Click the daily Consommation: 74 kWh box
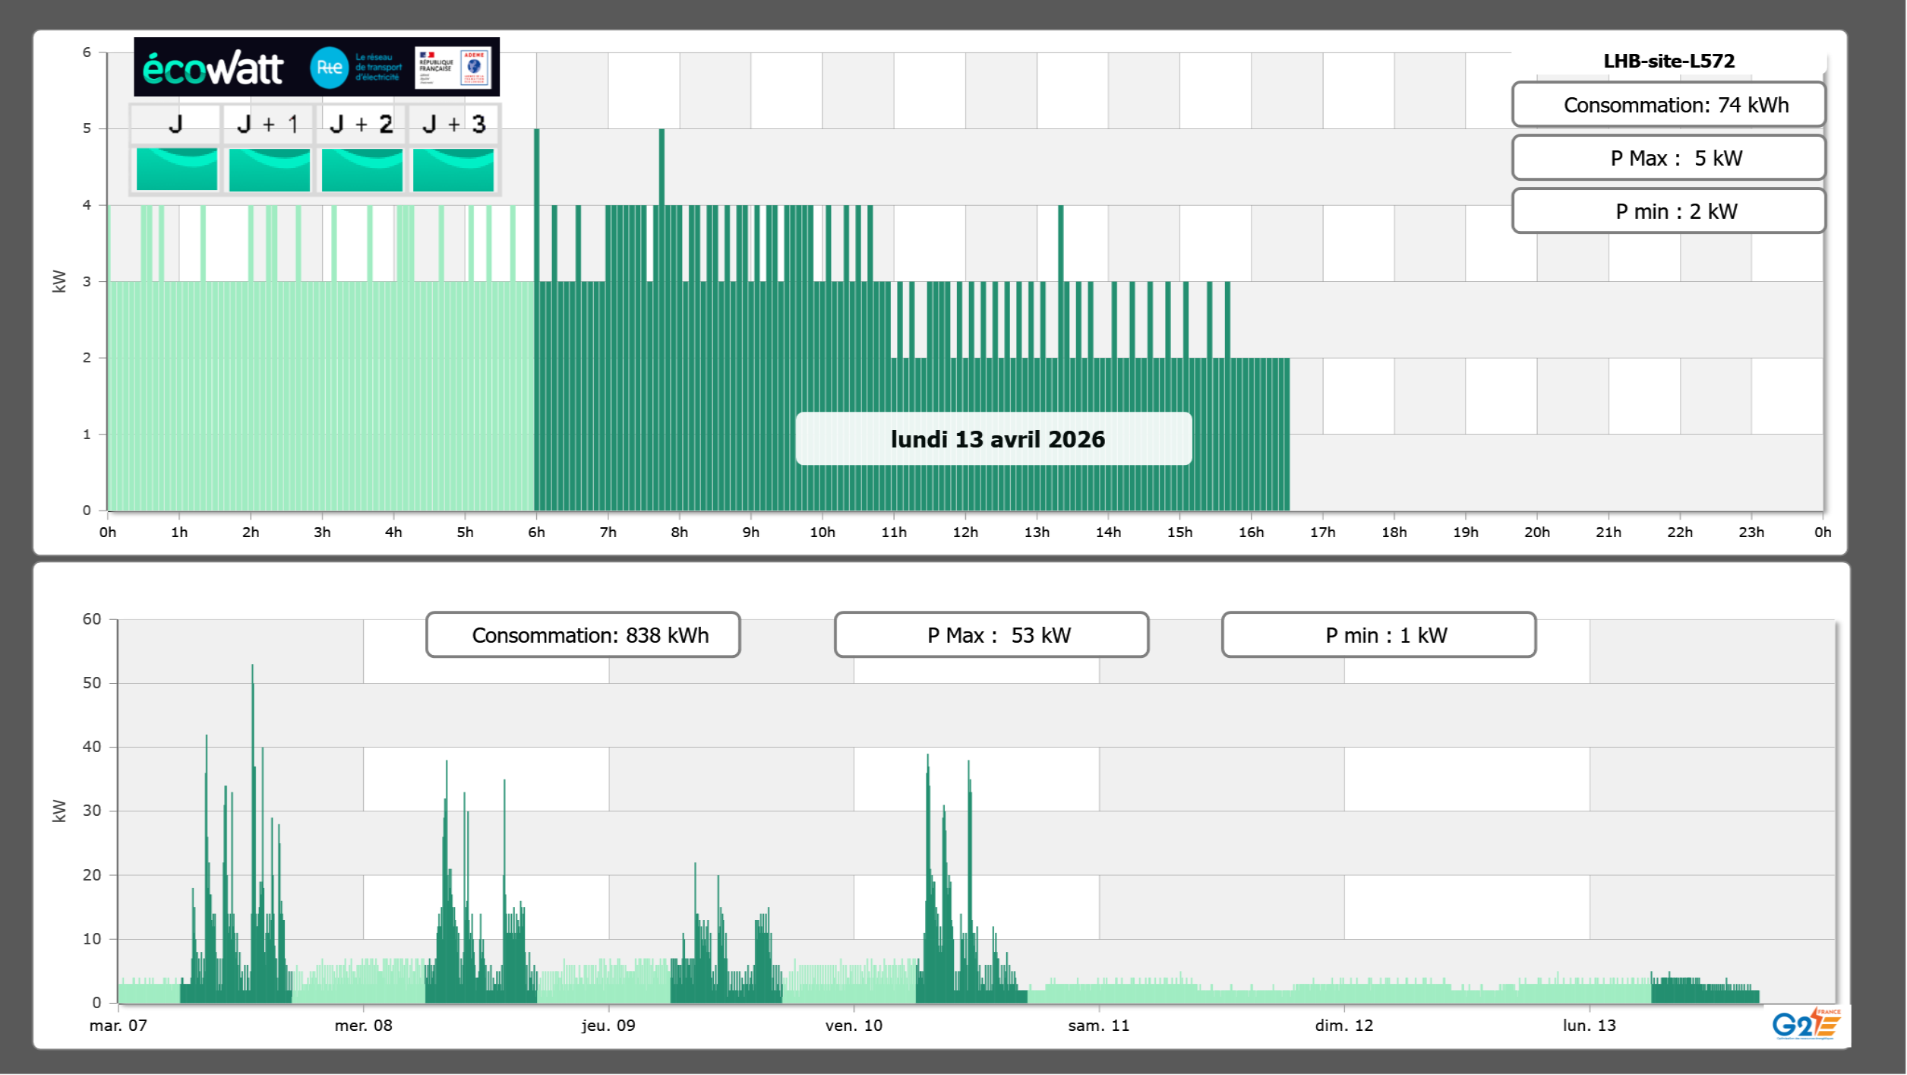This screenshot has width=1907, height=1075. pos(1668,105)
